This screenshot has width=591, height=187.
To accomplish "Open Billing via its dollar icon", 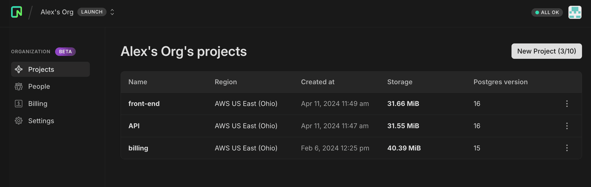I will (x=18, y=104).
